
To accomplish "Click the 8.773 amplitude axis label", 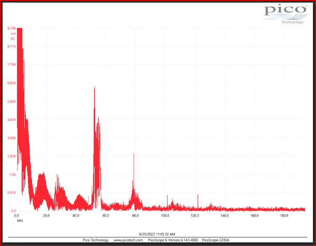I will 11,47.
